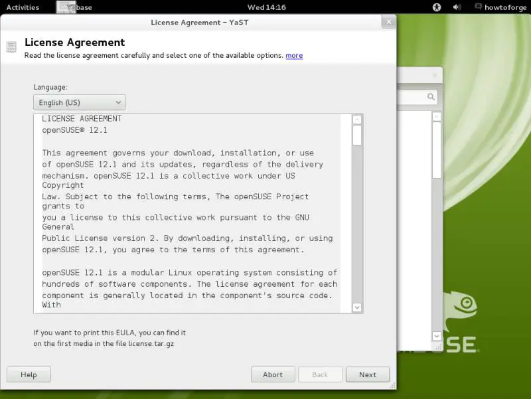Click the "Language:" label
Viewport: 531px width, 399px height.
pyautogui.click(x=50, y=87)
